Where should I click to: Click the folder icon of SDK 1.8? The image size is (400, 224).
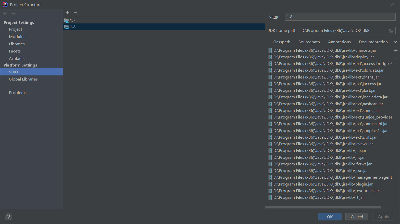point(67,27)
